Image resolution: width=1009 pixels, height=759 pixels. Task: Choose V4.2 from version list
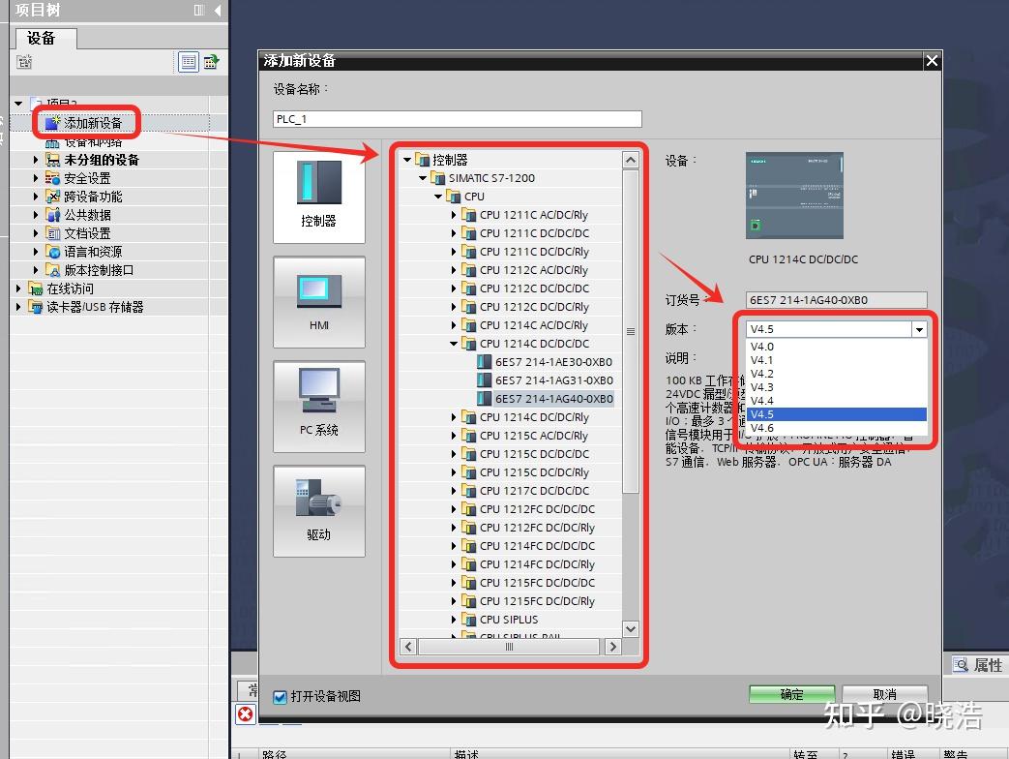[x=837, y=374]
